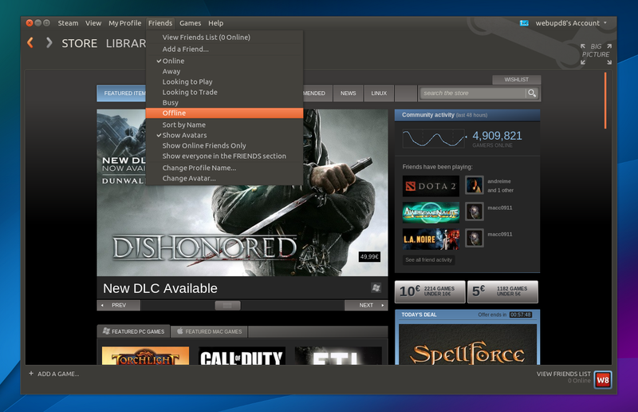Click the plus icon beside Add a Game
Viewport: 638px width, 412px height.
pos(31,374)
